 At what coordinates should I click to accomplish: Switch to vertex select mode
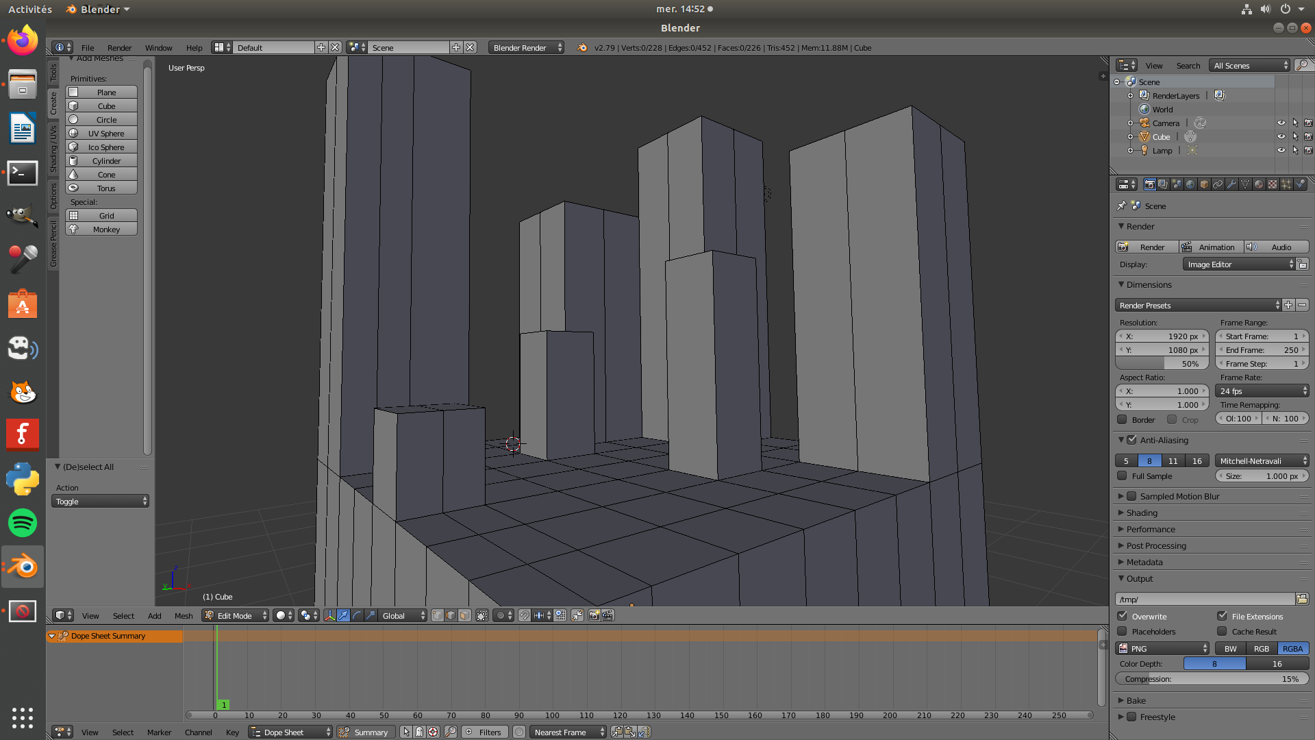pos(438,615)
